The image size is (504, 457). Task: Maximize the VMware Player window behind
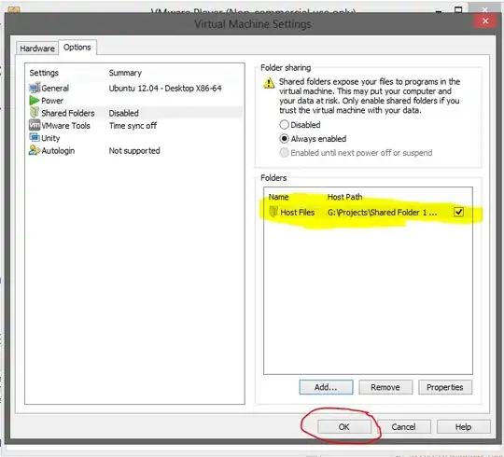tap(458, 10)
